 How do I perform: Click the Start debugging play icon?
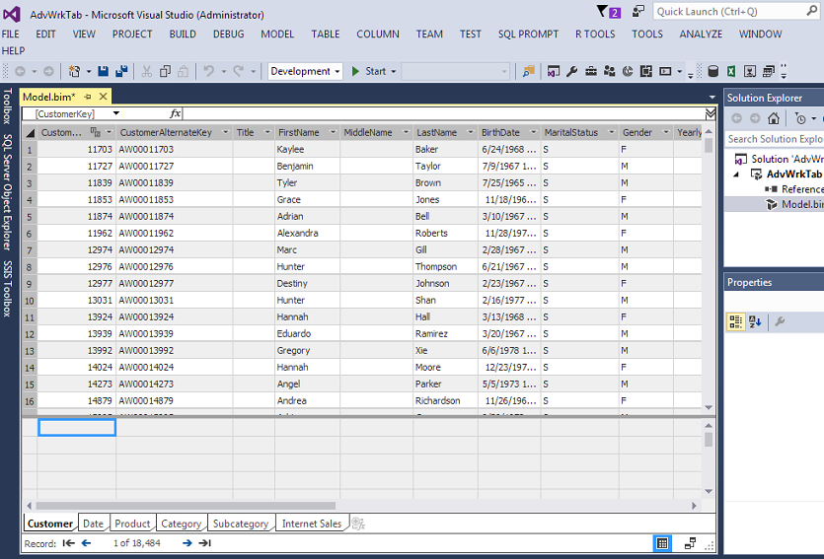[356, 71]
